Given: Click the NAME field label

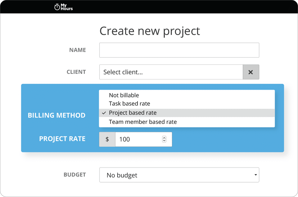Looking at the screenshot, I should (x=77, y=50).
